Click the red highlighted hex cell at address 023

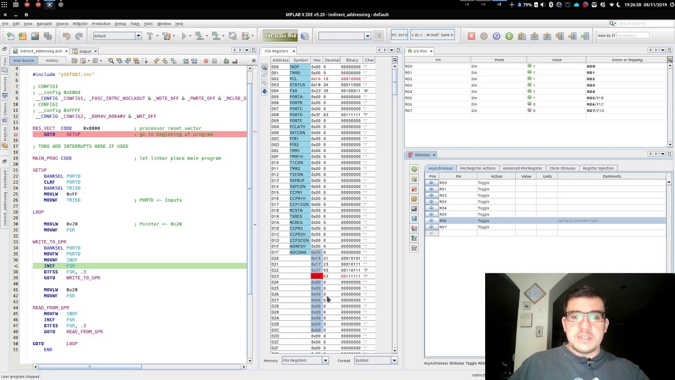[316, 276]
